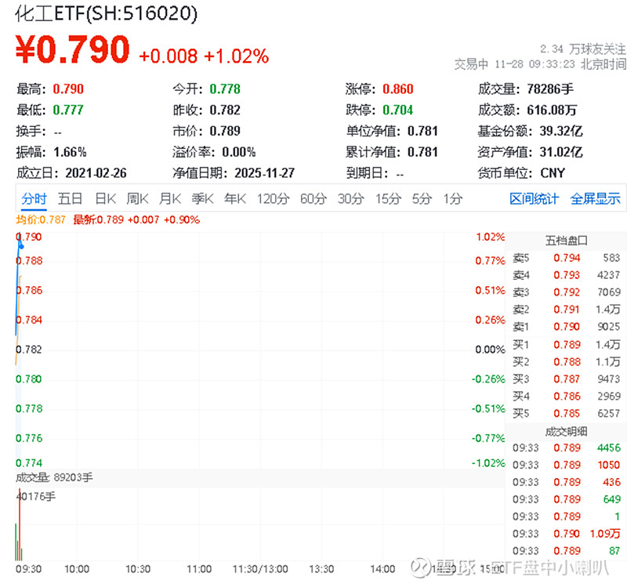Select the 季K chart period
Viewport: 627px width, 587px height.
click(x=202, y=199)
